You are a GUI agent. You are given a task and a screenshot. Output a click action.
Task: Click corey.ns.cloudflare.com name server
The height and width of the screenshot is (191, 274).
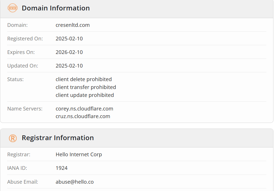pos(84,108)
